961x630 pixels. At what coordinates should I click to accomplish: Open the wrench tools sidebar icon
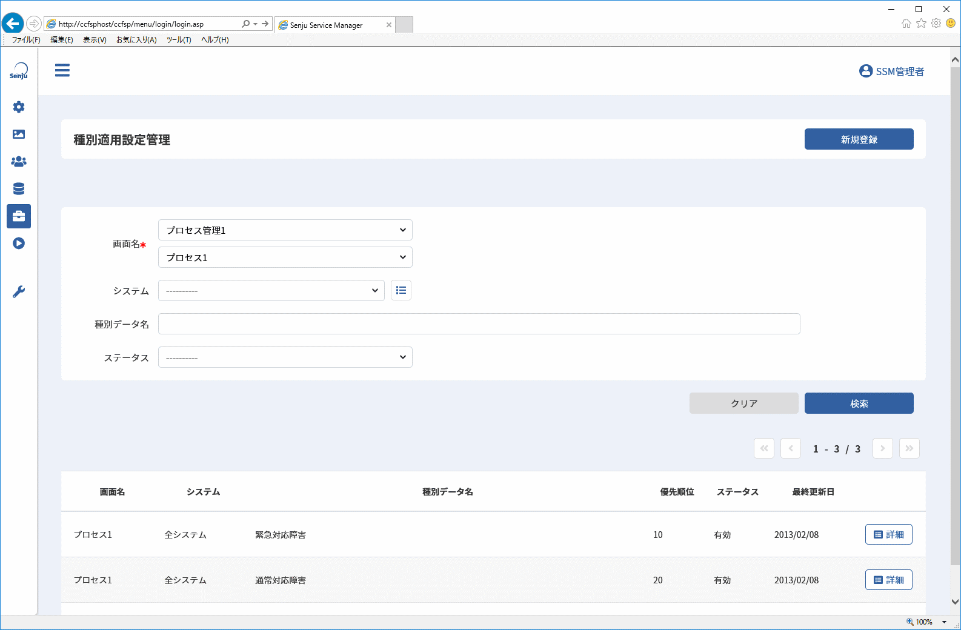19,292
